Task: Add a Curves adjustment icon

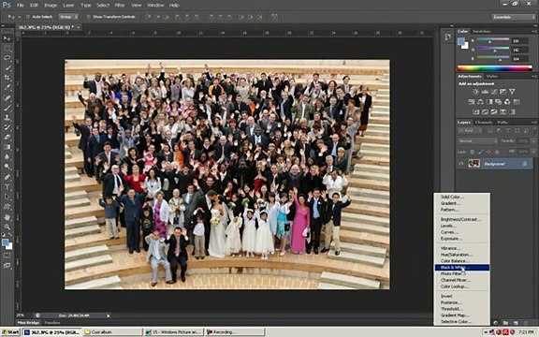Action: point(494,92)
